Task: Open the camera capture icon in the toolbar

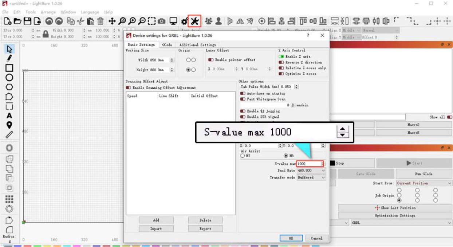Action: pyautogui.click(x=162, y=21)
